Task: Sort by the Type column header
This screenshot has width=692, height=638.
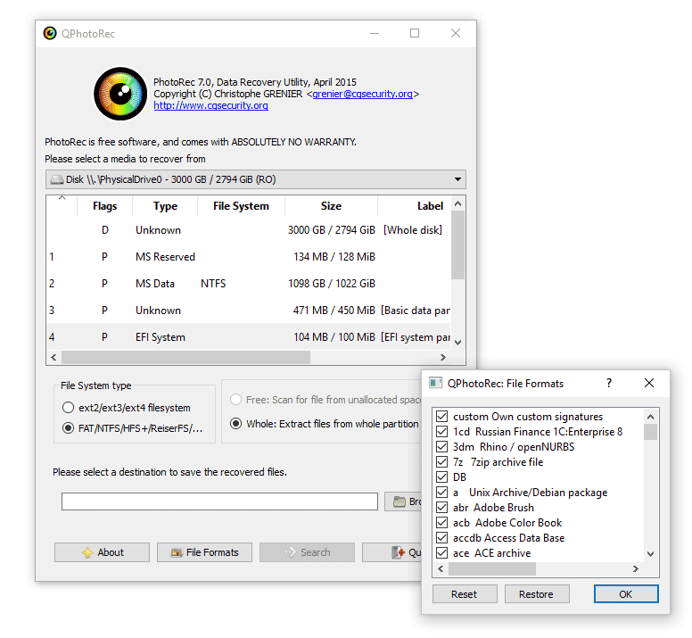Action: coord(166,206)
